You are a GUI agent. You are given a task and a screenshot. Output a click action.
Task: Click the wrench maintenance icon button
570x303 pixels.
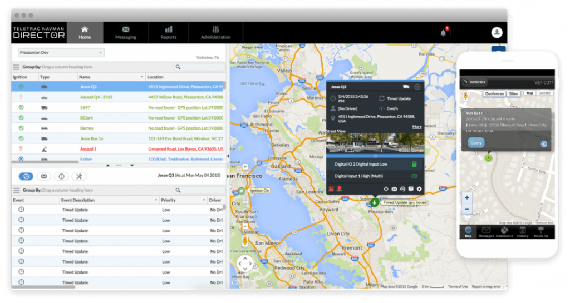(79, 176)
